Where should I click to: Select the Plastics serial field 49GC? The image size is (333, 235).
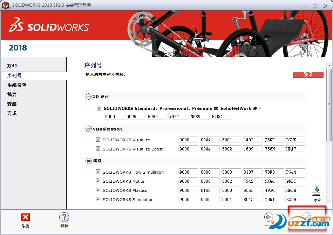tap(274, 190)
